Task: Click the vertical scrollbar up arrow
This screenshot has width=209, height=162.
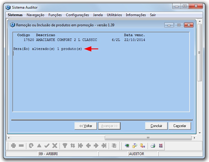Action: [200, 21]
